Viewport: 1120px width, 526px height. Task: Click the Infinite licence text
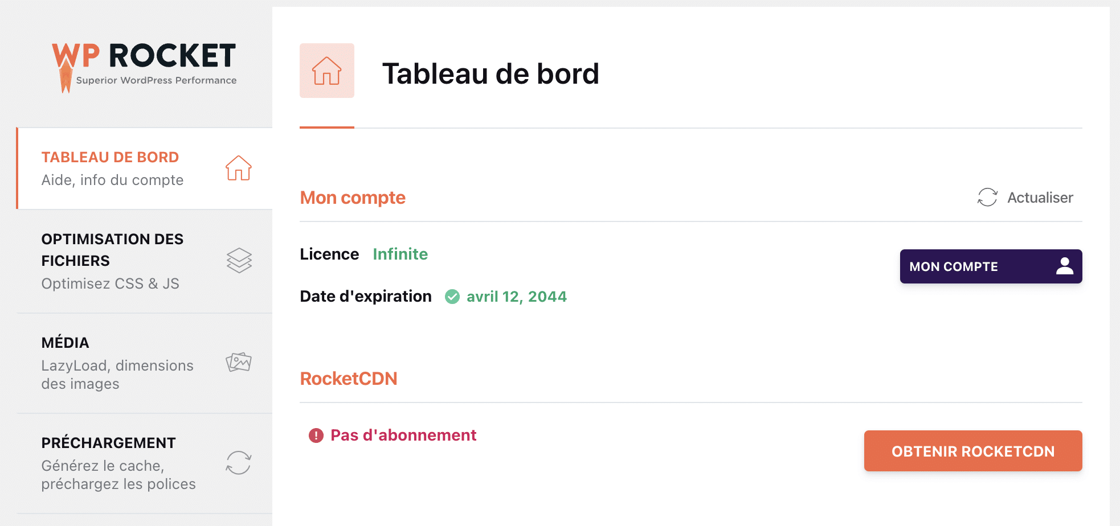pyautogui.click(x=400, y=254)
